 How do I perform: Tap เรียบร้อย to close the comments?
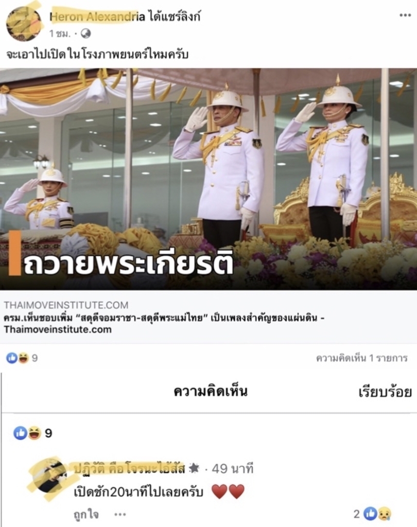pyautogui.click(x=385, y=392)
